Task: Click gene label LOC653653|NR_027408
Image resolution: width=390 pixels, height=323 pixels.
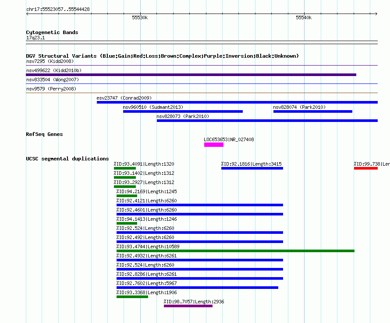Action: point(229,139)
